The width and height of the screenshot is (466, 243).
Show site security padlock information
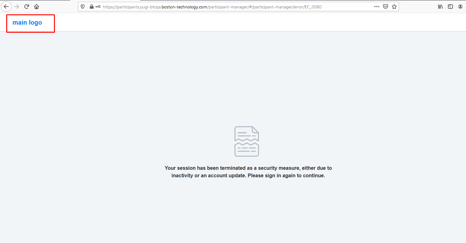click(x=92, y=7)
